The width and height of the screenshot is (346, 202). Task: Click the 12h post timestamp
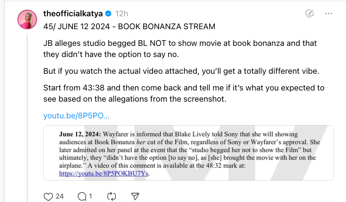(121, 14)
